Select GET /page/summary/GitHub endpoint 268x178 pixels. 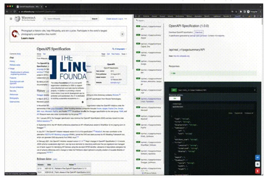pos(149,54)
